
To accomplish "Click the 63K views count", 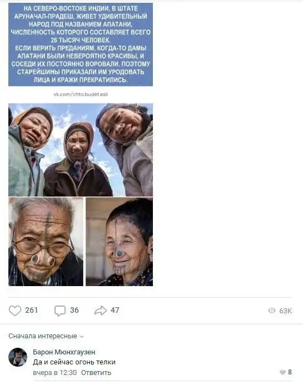I will pyautogui.click(x=286, y=311).
